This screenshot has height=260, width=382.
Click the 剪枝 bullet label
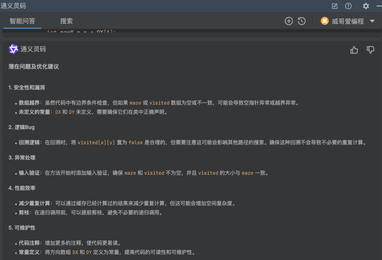[x=24, y=213]
